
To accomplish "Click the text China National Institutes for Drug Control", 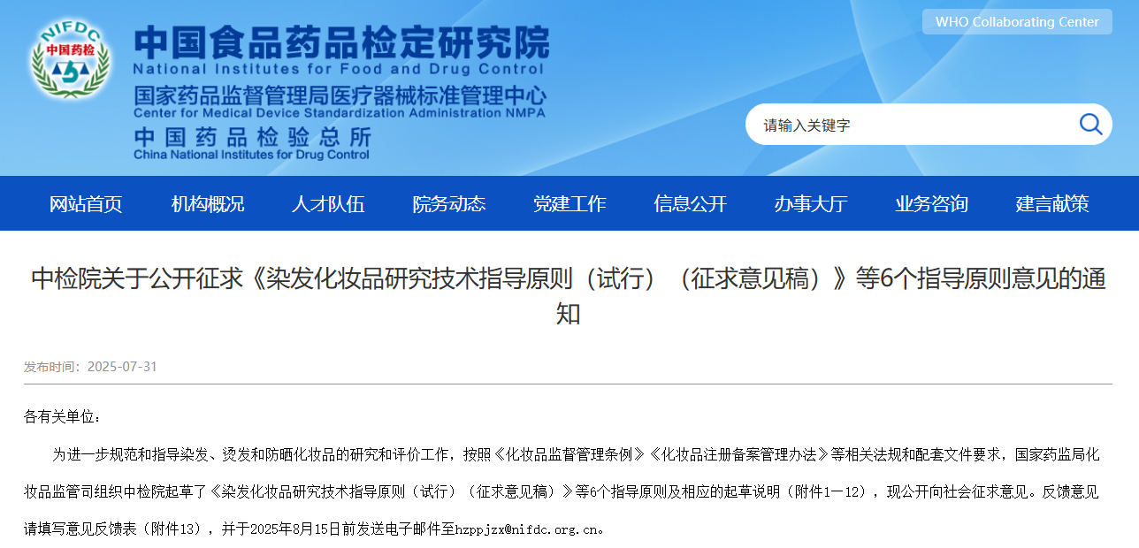I will [252, 155].
